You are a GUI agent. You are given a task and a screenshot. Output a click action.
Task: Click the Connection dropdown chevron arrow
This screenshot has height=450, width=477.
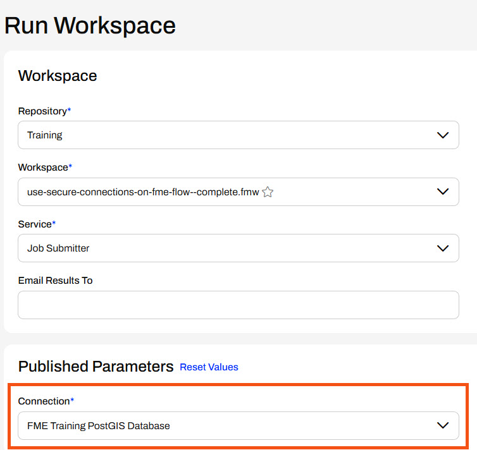[x=443, y=425]
